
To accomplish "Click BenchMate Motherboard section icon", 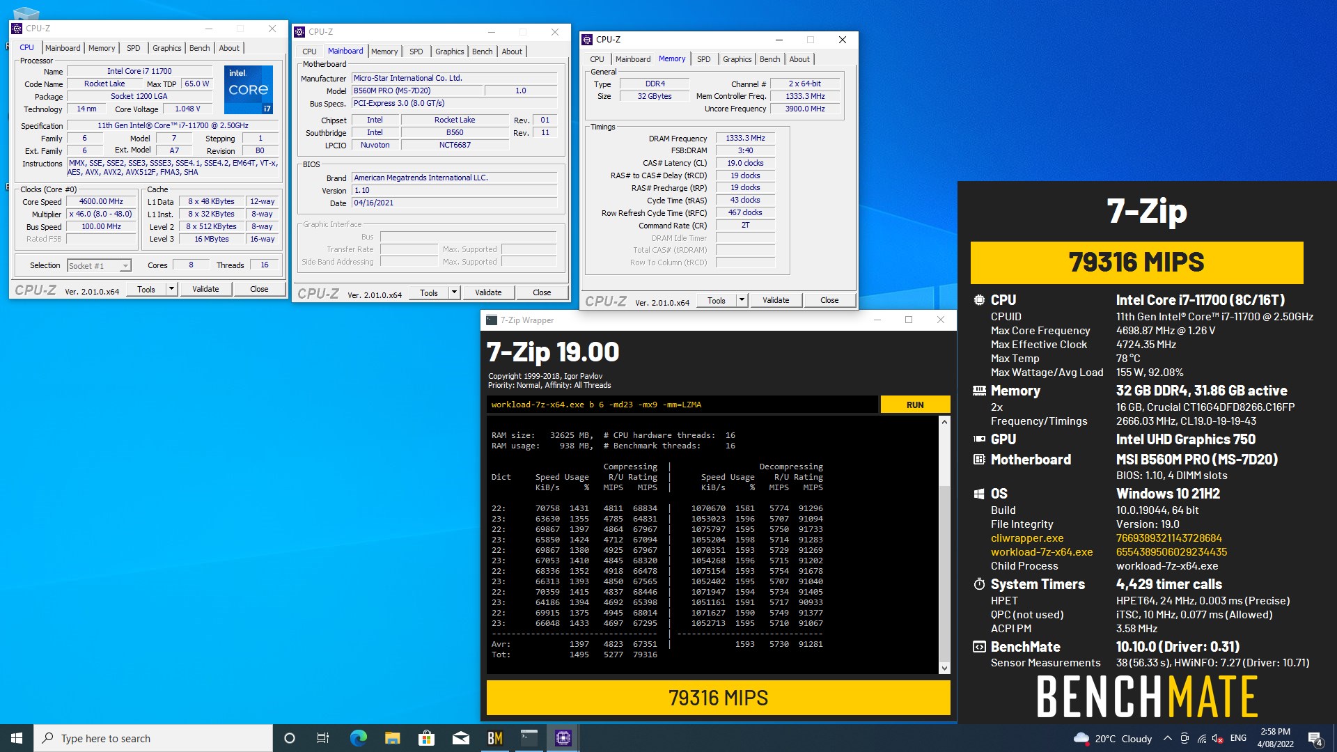I will point(979,460).
